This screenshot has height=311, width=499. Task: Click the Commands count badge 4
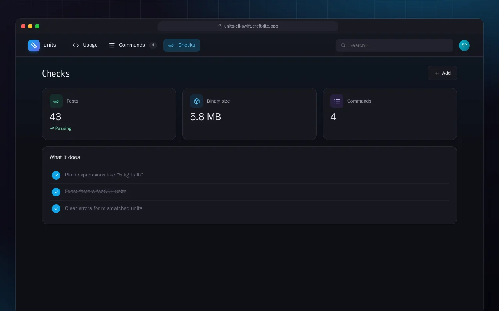[153, 45]
